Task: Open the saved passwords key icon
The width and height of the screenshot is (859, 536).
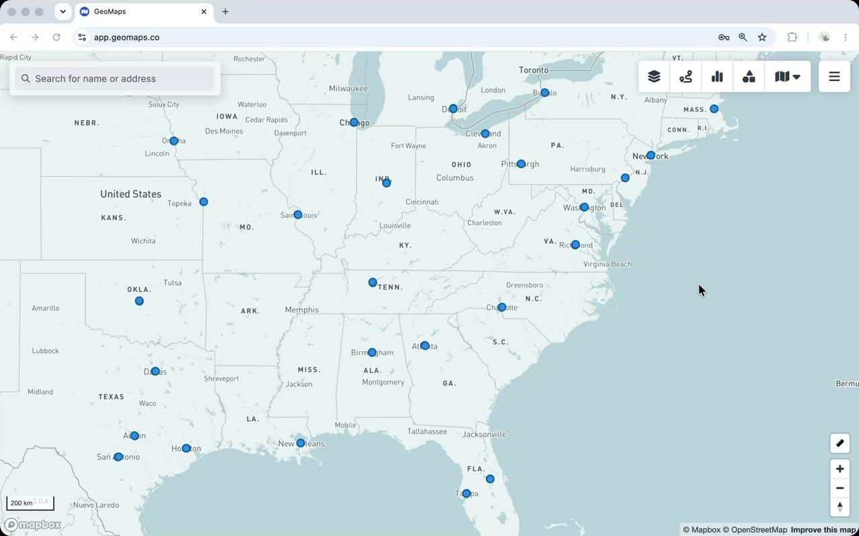Action: (x=723, y=38)
